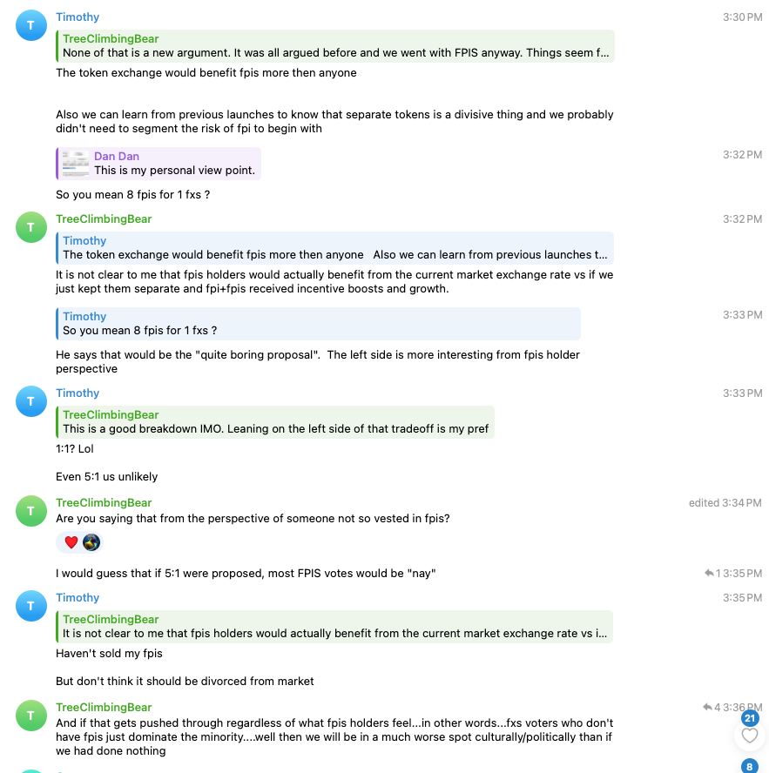The image size is (769, 773).
Task: Click Timothy's avatar beside the 3:30 PM message
Action: pos(31,25)
